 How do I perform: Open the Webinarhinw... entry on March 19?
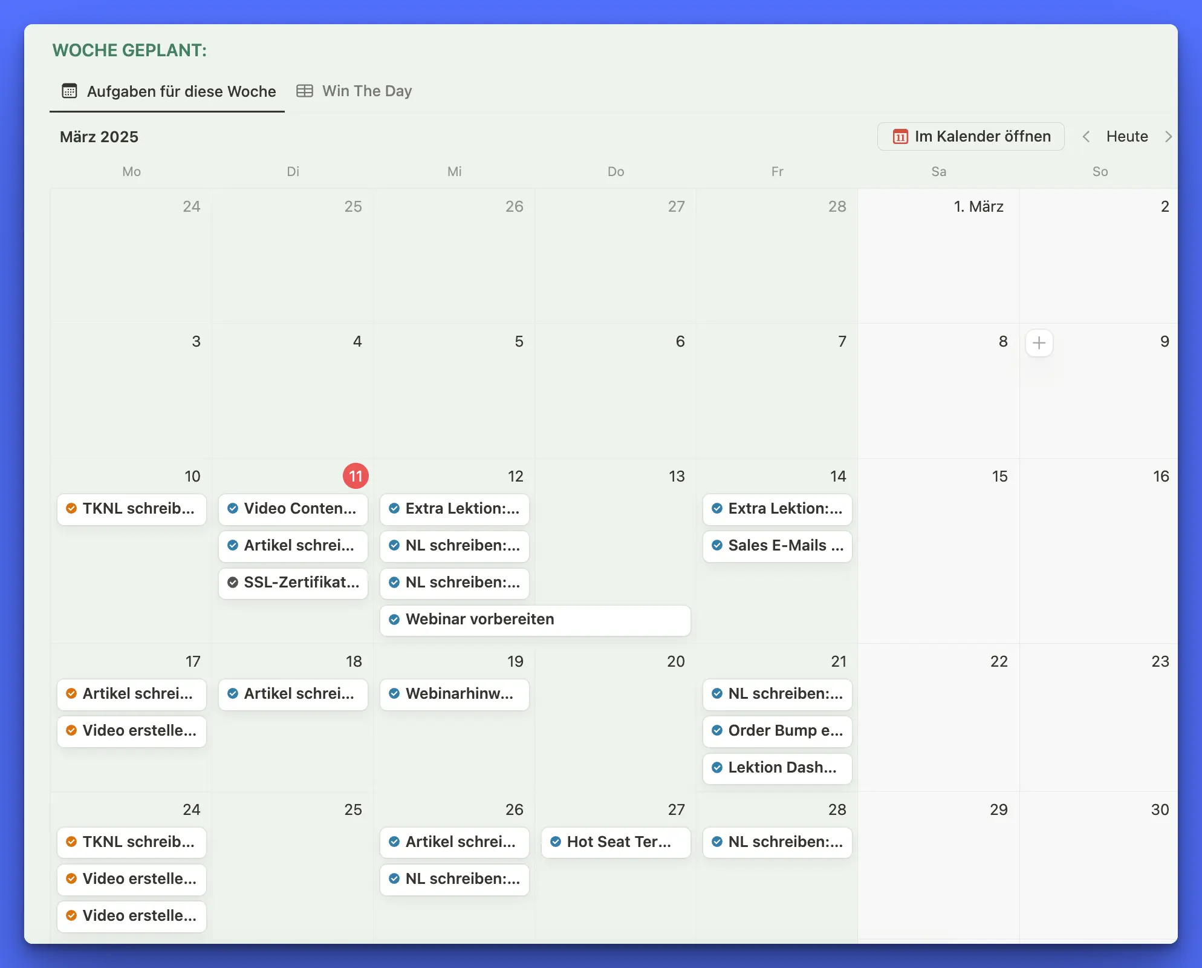click(x=458, y=694)
